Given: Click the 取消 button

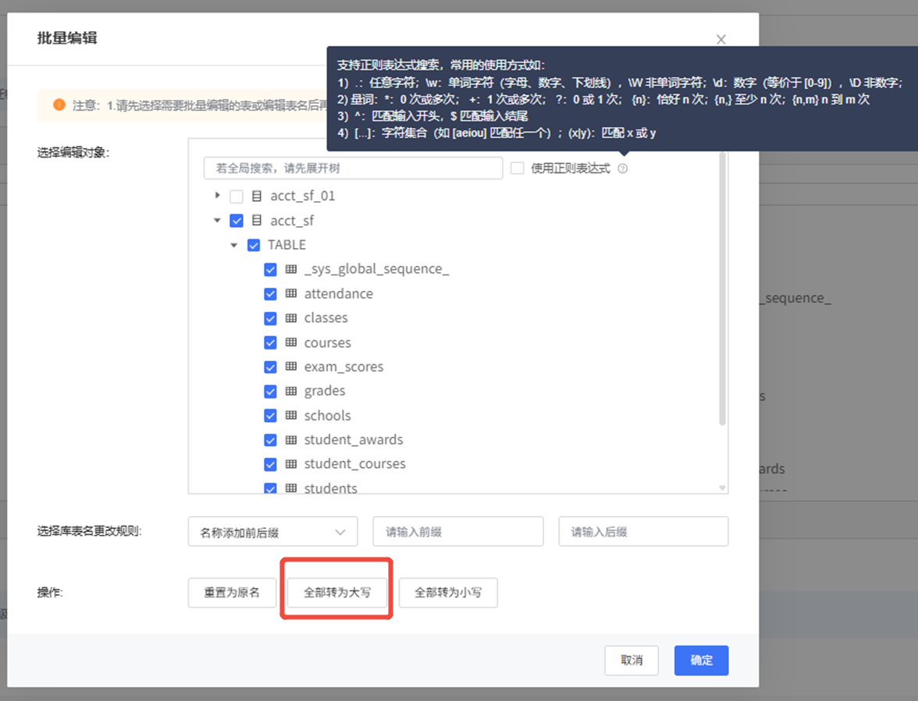Looking at the screenshot, I should (631, 660).
